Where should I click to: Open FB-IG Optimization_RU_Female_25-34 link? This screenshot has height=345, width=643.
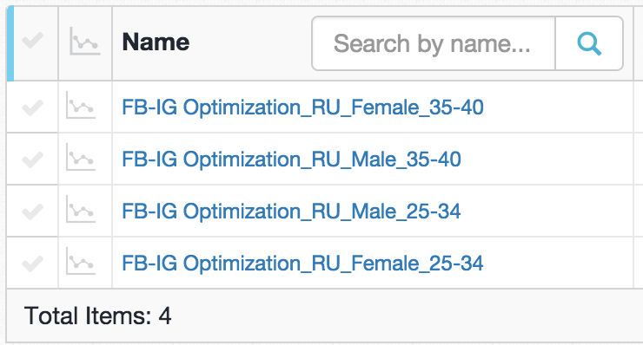302,264
